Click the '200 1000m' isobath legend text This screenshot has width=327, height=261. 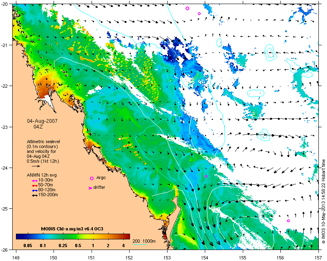tap(144, 241)
